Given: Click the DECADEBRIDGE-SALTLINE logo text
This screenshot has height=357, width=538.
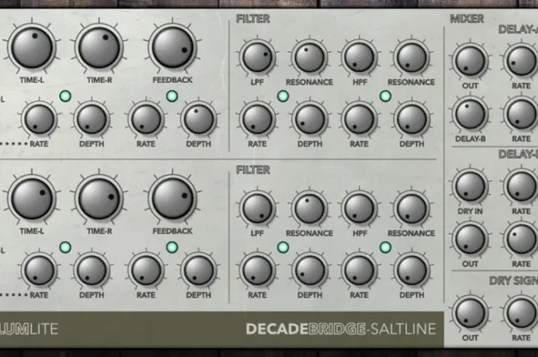Looking at the screenshot, I should pos(340,329).
